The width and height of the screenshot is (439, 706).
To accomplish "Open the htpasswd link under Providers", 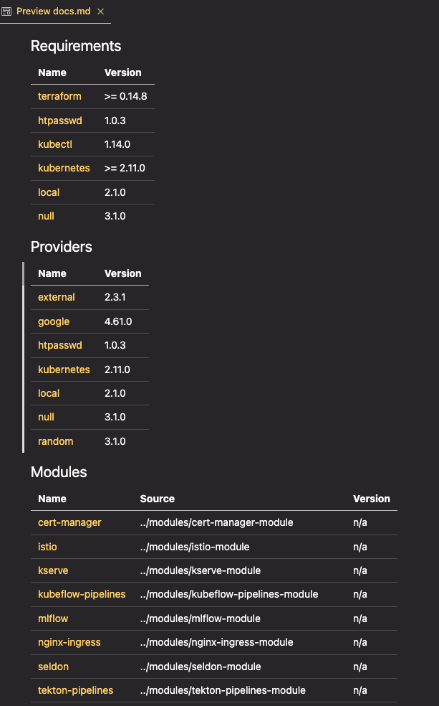I will 60,345.
